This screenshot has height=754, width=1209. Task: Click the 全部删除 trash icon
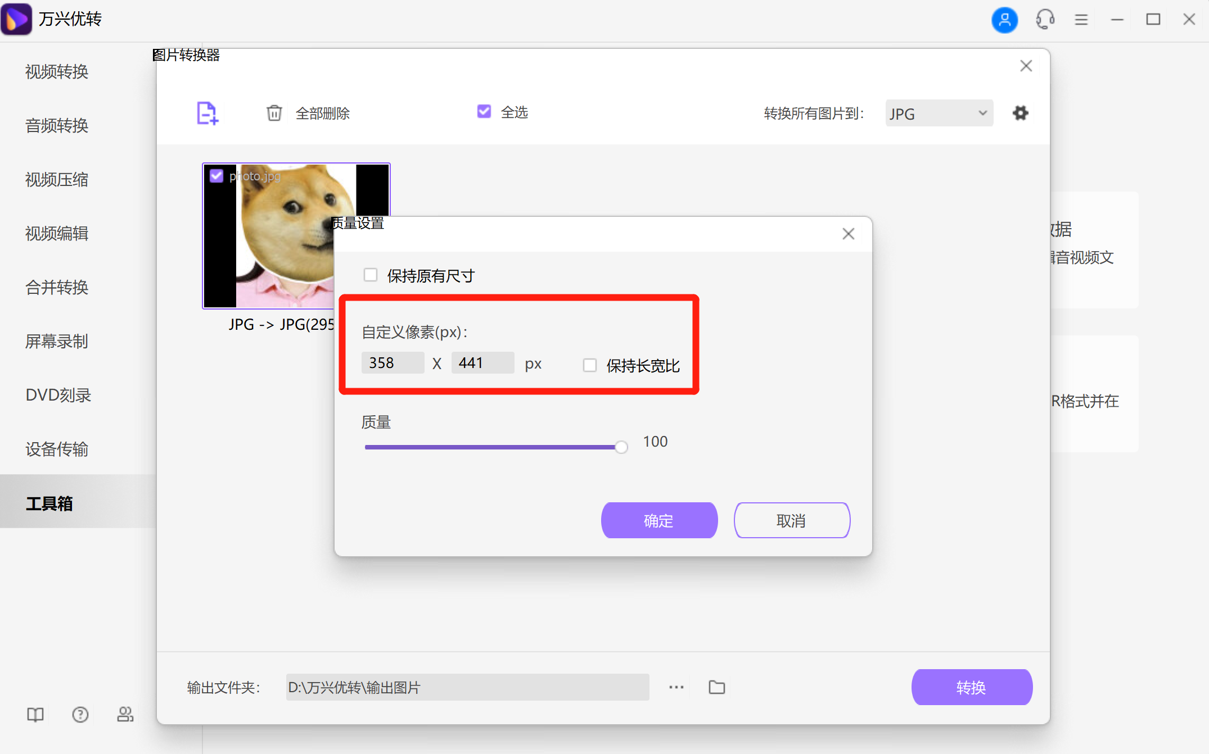274,113
